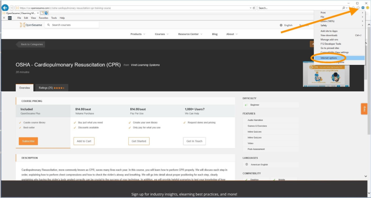371x198 pixels.
Task: Click the gear Tools icon in the browser toolbar
Action: (x=363, y=8)
